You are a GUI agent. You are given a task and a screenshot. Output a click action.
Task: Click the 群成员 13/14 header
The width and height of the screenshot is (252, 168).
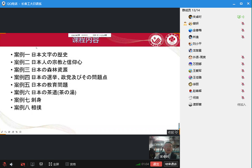click(191, 10)
